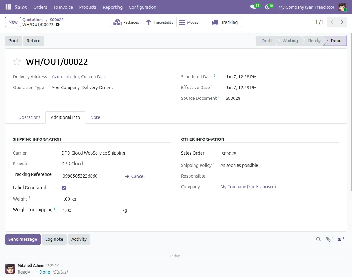Open the messages chat bubble icon

(253, 7)
